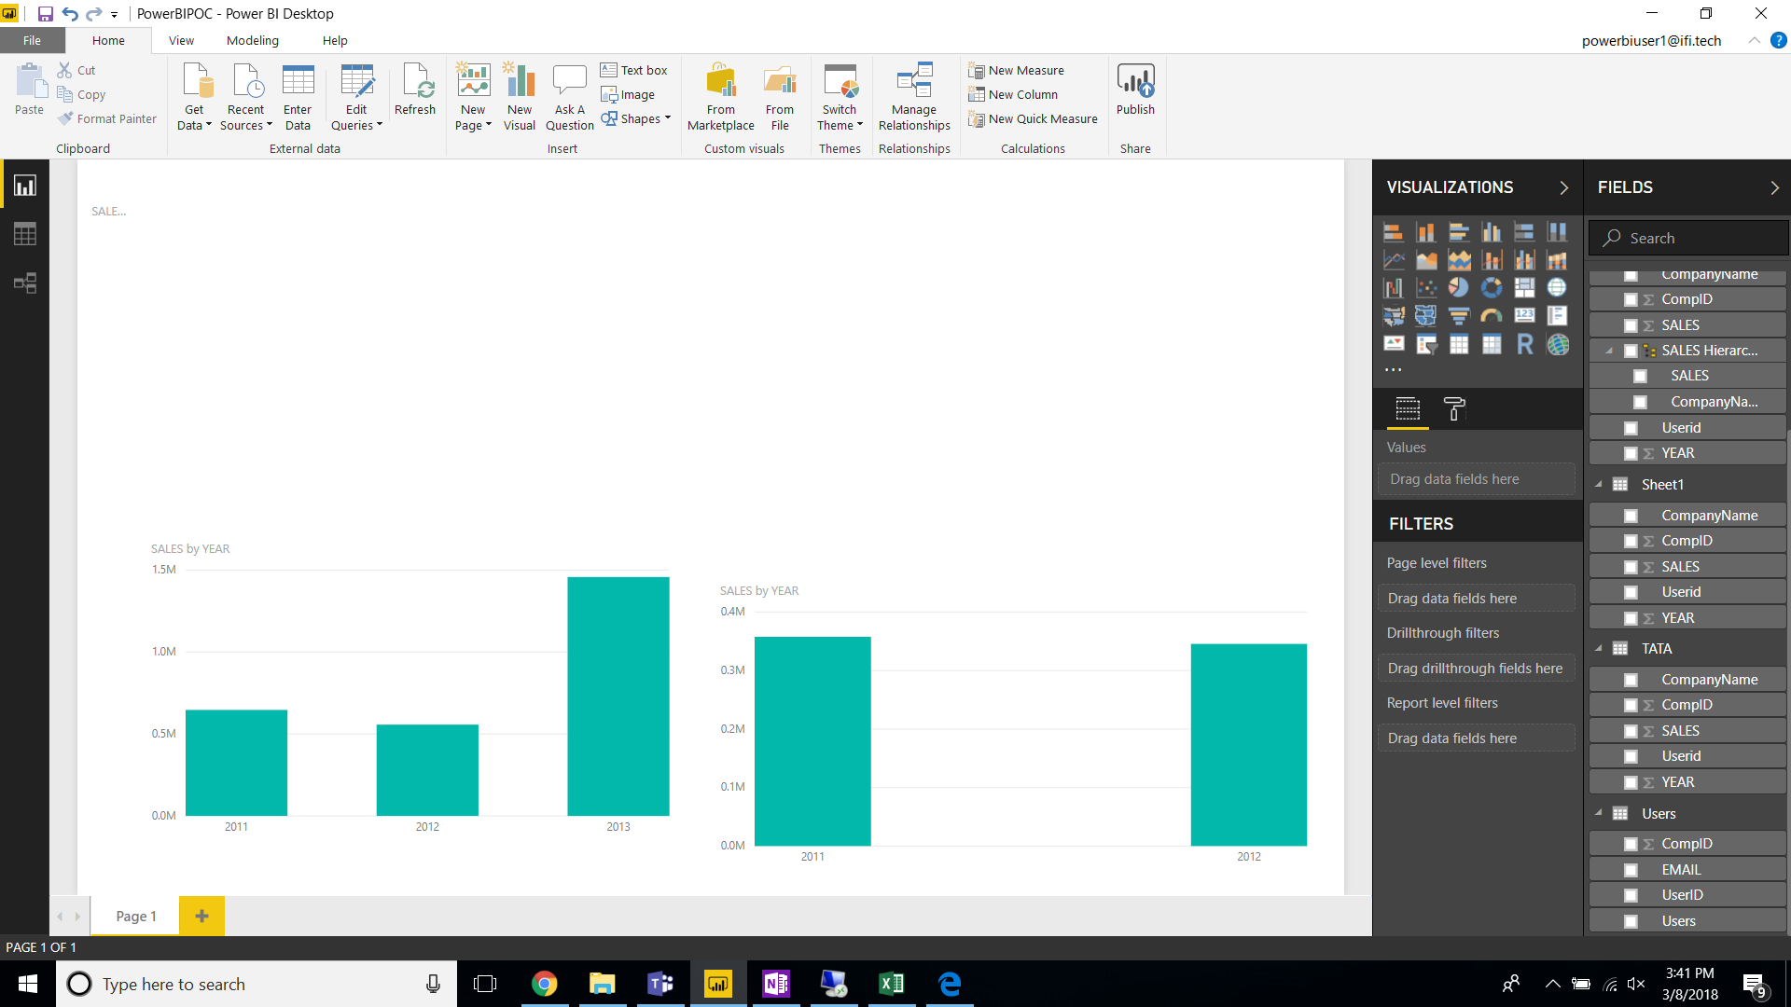Click New Quick Measure button
Viewport: 1791px width, 1007px height.
click(1033, 119)
